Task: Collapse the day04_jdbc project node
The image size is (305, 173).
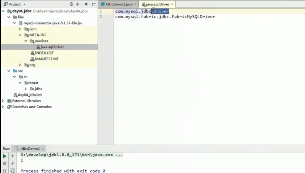Action: coord(3,11)
